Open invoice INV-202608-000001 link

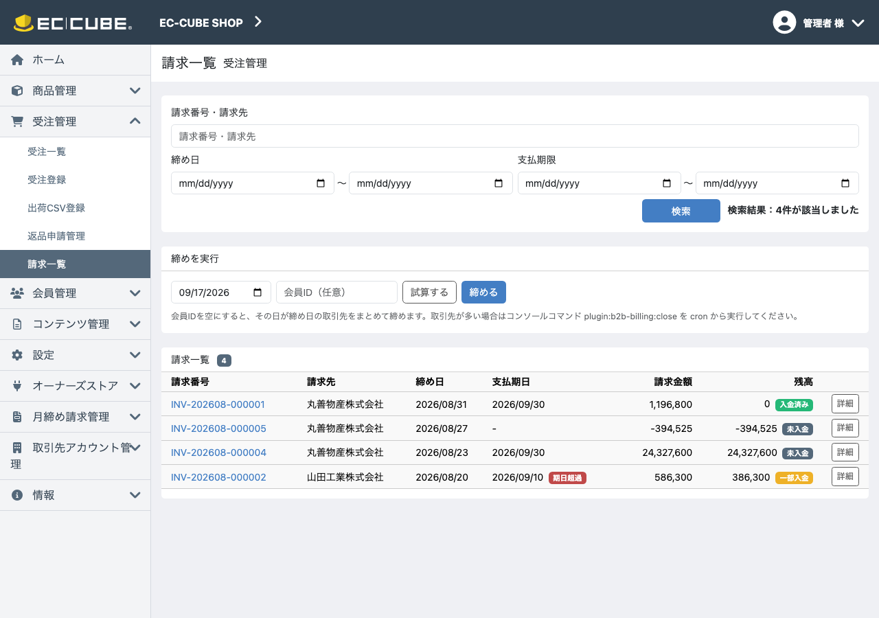(218, 404)
